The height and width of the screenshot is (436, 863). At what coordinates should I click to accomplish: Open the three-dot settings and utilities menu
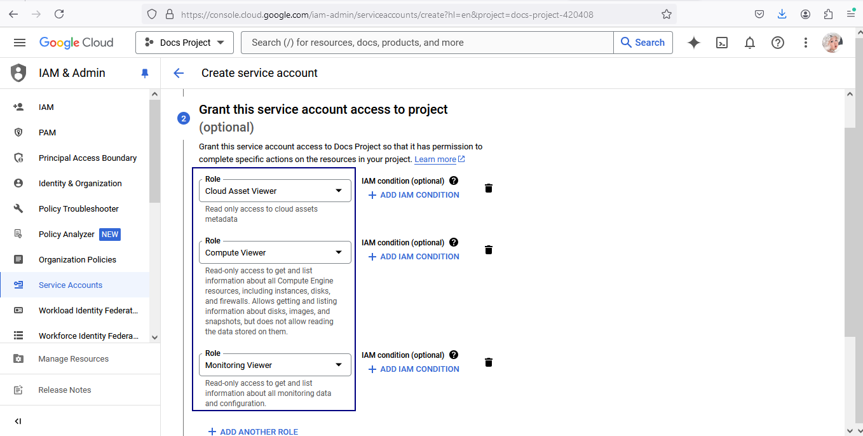click(806, 43)
